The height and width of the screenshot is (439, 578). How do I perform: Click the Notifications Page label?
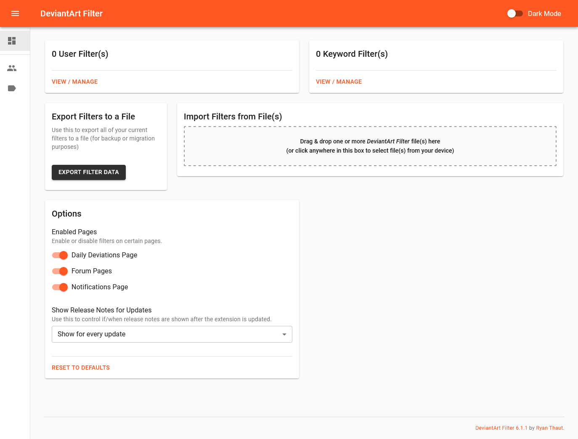tap(100, 287)
